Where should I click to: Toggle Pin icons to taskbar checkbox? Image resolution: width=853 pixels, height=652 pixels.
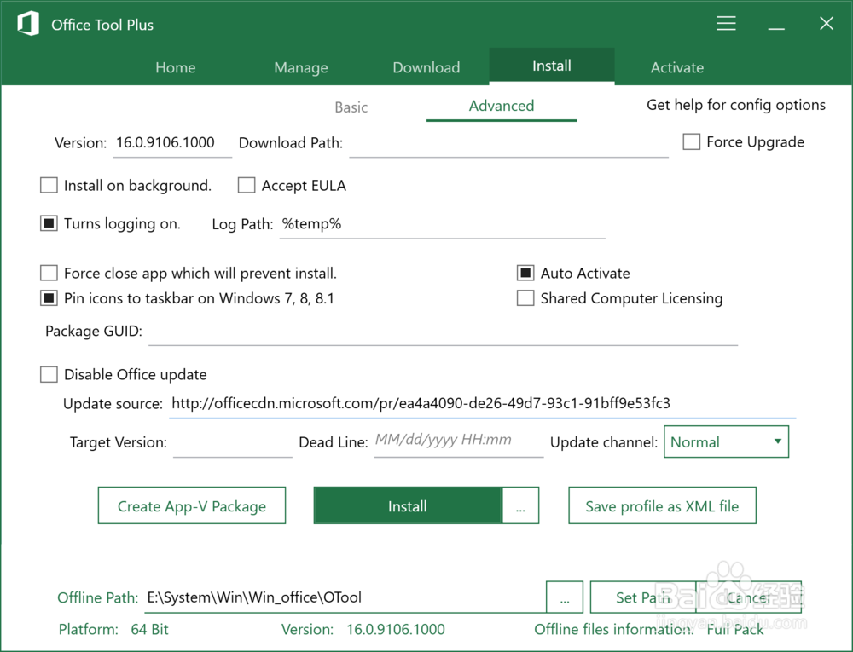click(x=49, y=297)
